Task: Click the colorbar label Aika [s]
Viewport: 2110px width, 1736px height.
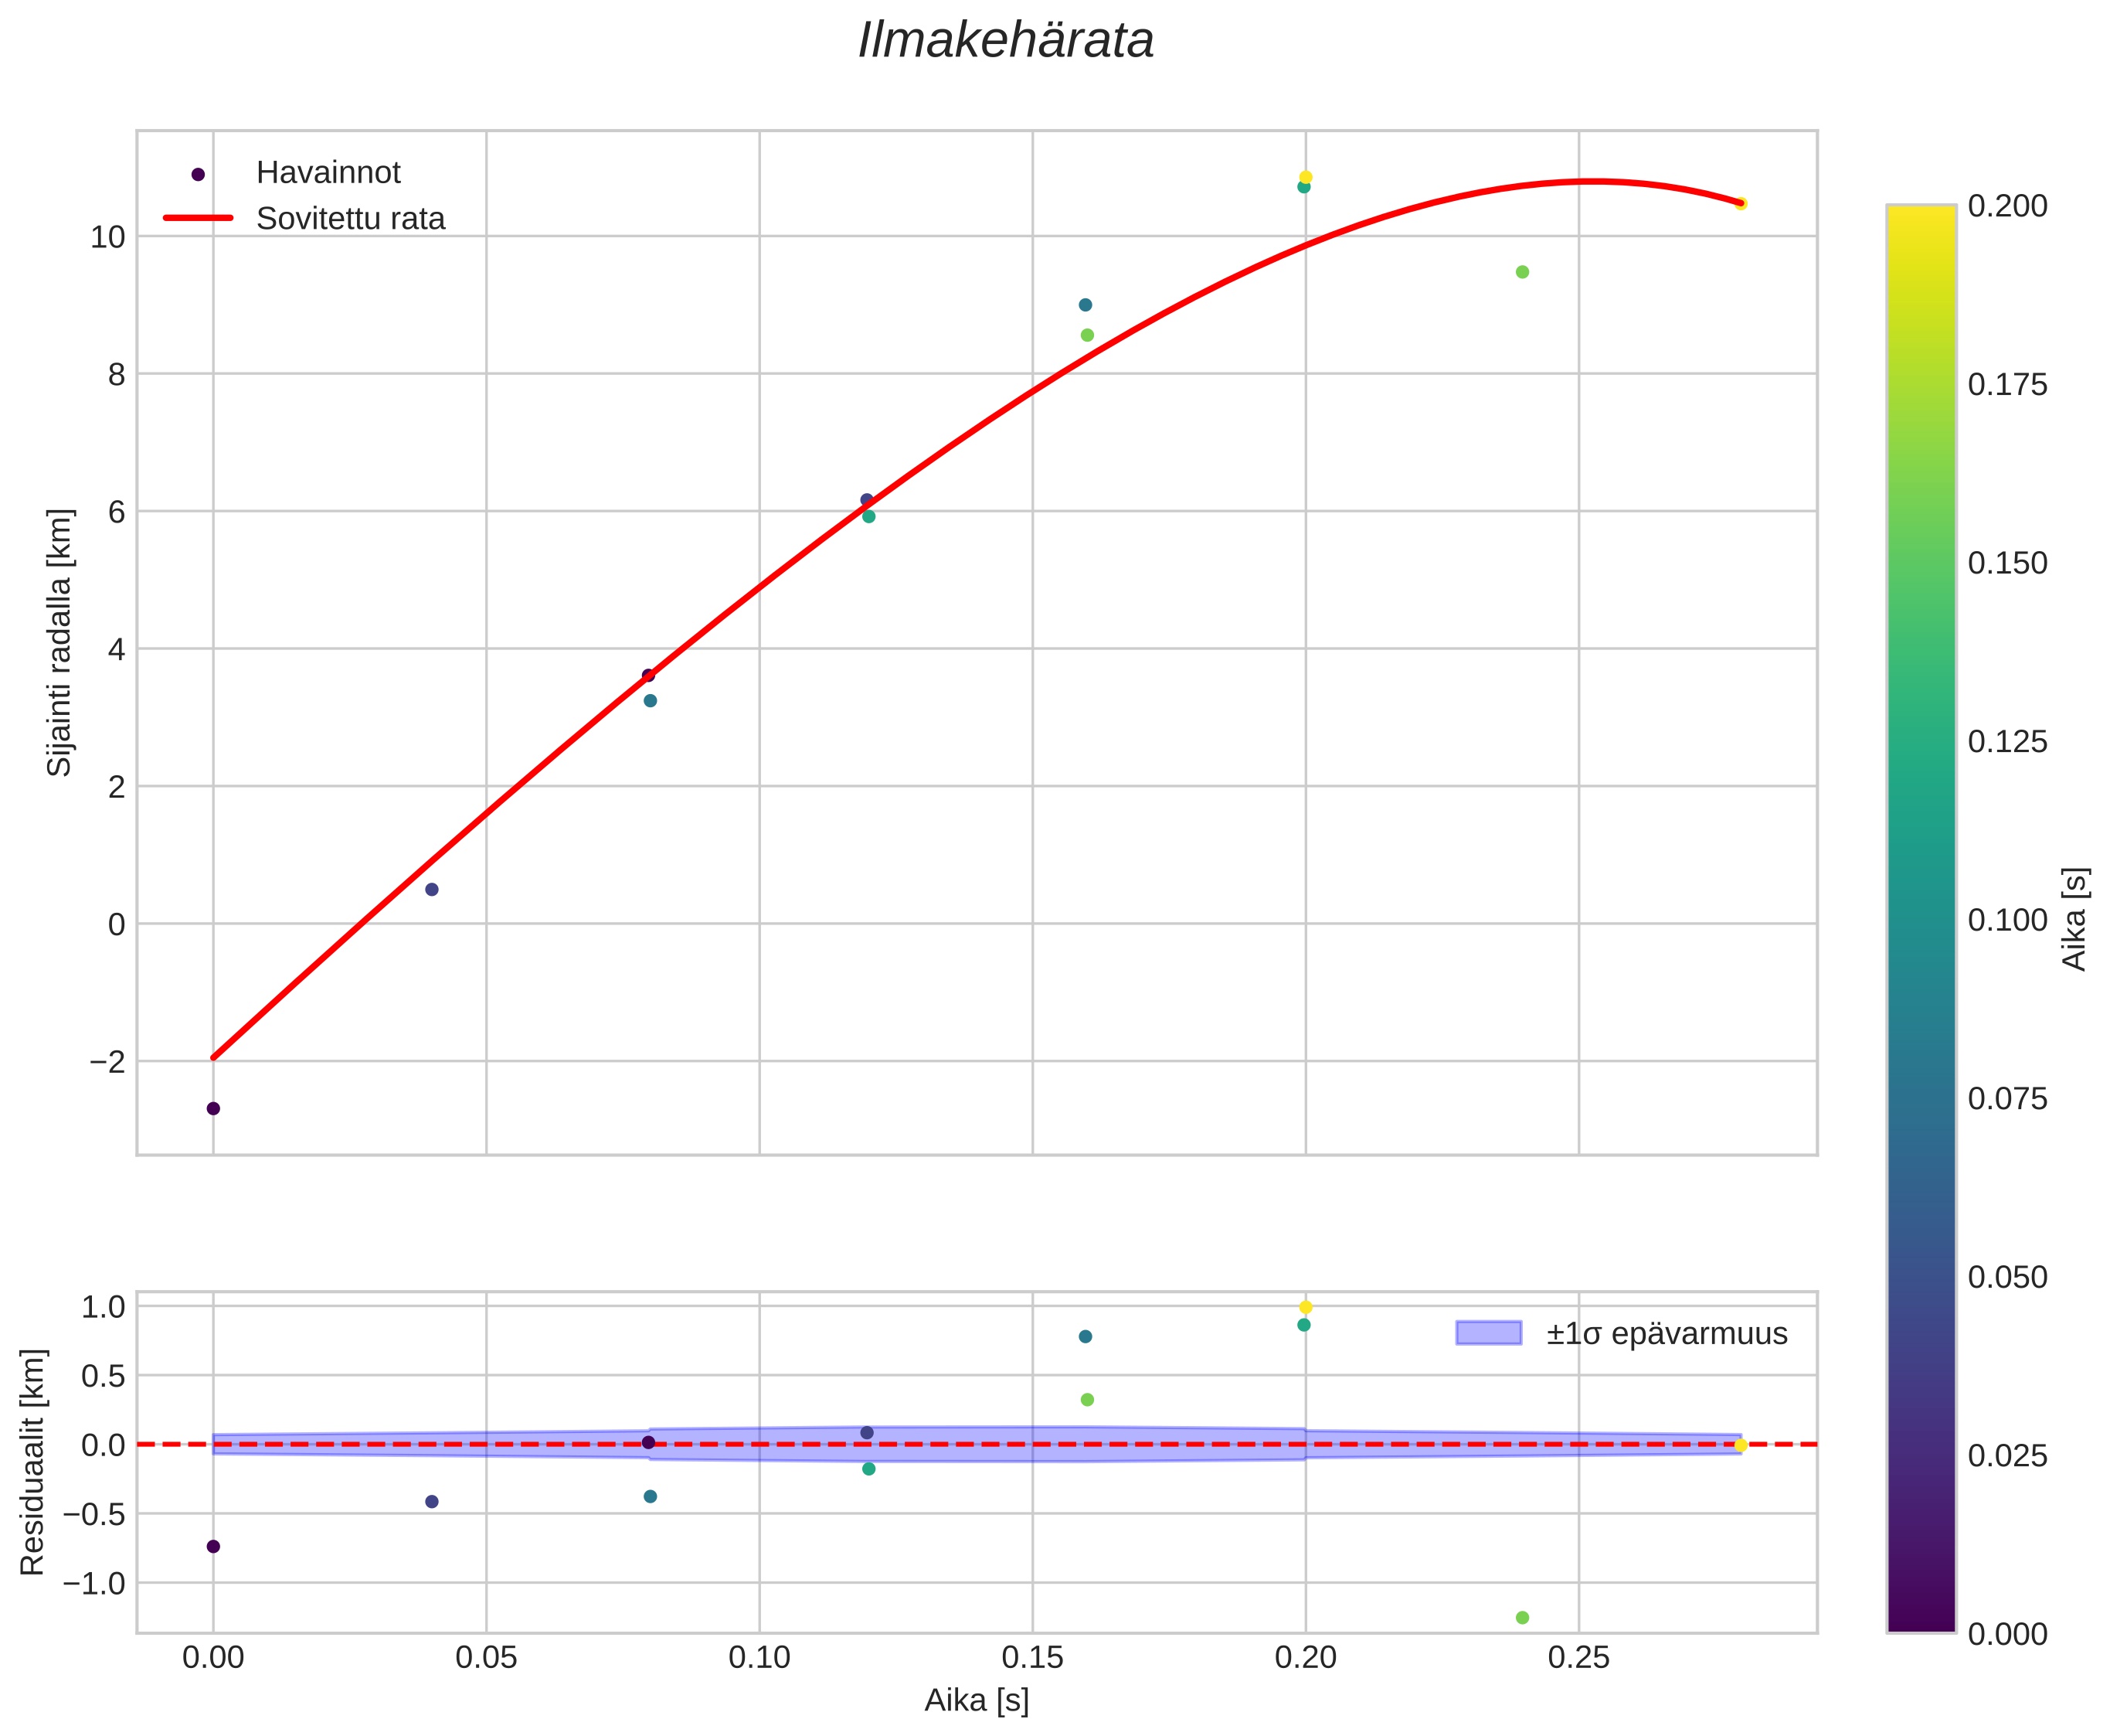Action: 2075,918
